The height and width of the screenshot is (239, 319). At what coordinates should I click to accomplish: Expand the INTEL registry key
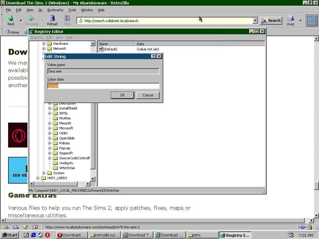coord(50,113)
